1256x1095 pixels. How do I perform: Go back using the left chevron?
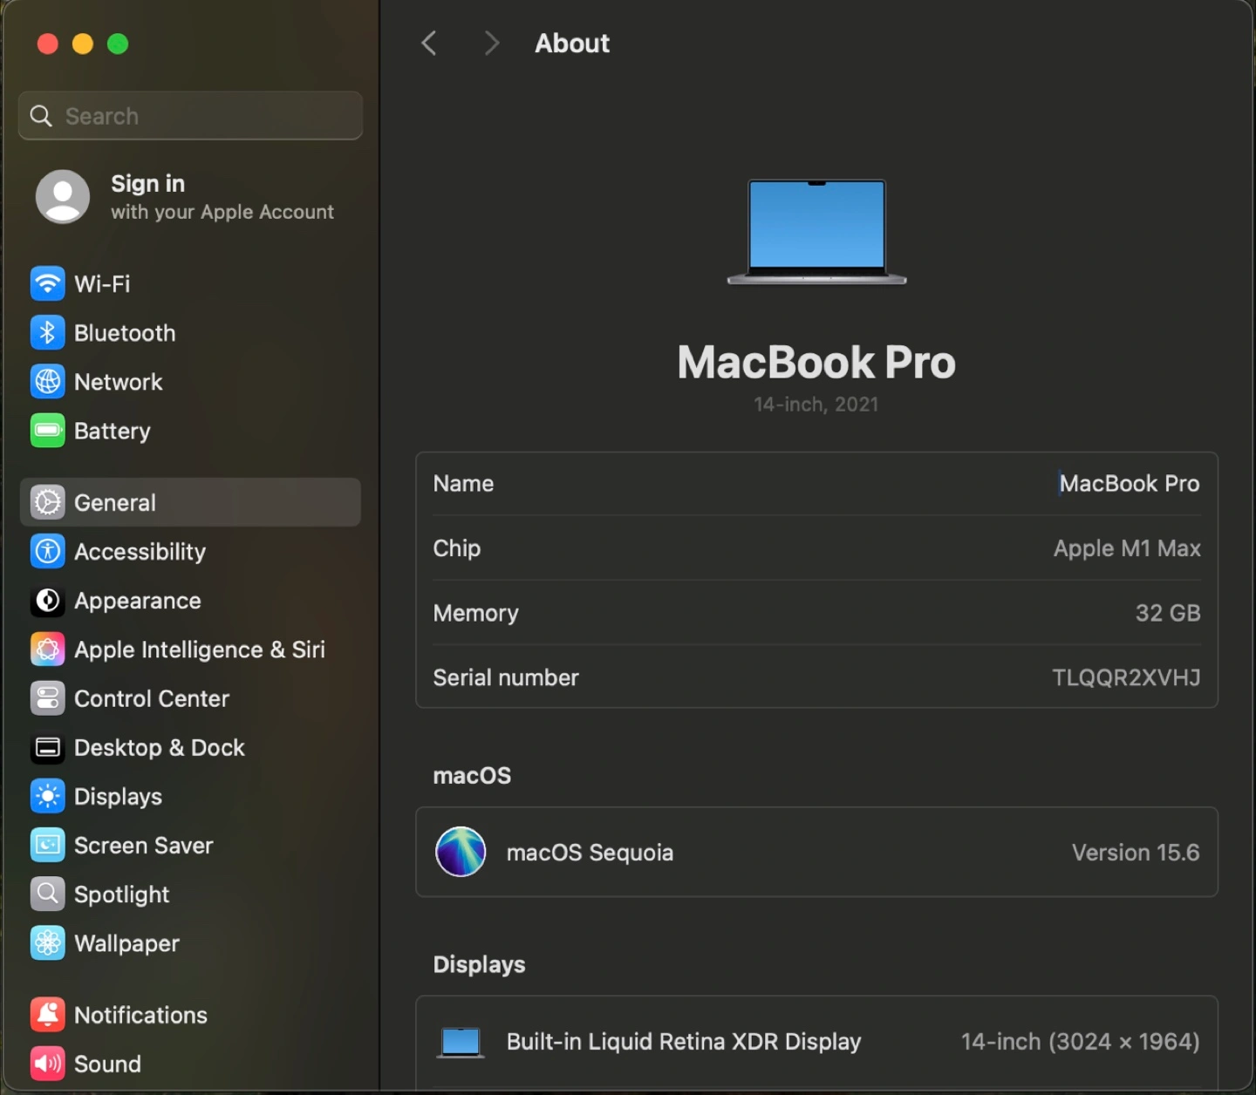429,44
